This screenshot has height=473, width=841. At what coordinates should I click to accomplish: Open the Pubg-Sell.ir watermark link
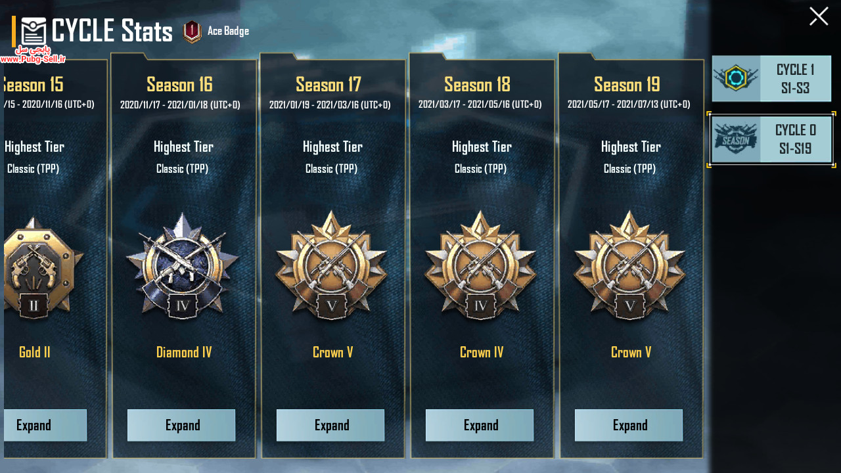(33, 59)
